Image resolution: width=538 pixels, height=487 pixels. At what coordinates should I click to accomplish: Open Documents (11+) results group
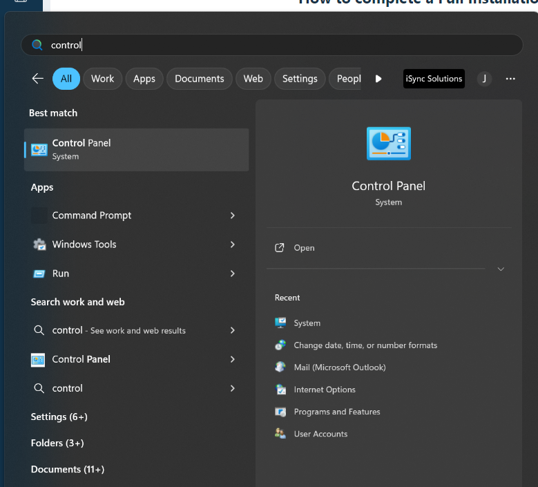tap(68, 469)
